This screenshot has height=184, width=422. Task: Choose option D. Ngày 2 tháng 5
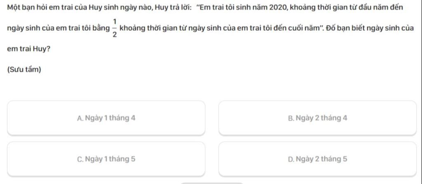click(x=318, y=159)
